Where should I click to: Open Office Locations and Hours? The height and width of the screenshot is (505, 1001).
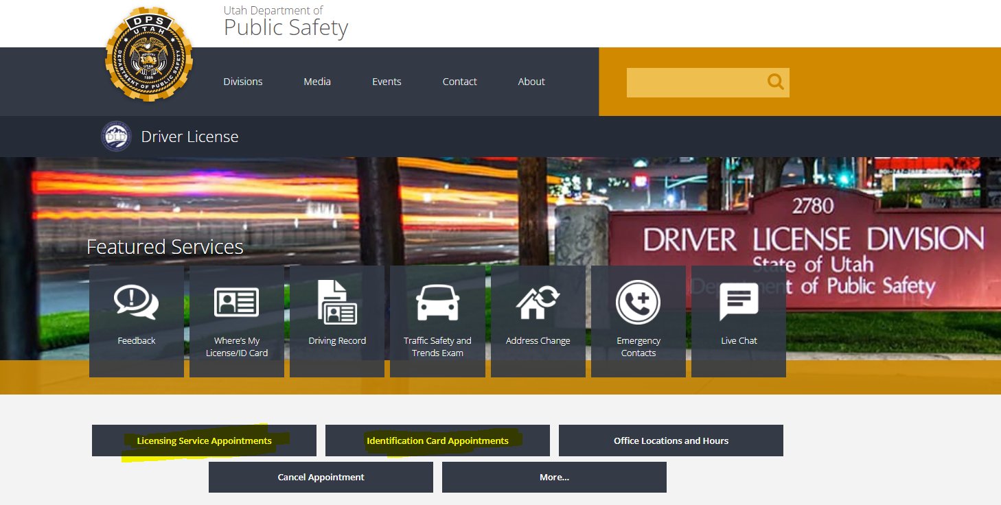pos(671,441)
